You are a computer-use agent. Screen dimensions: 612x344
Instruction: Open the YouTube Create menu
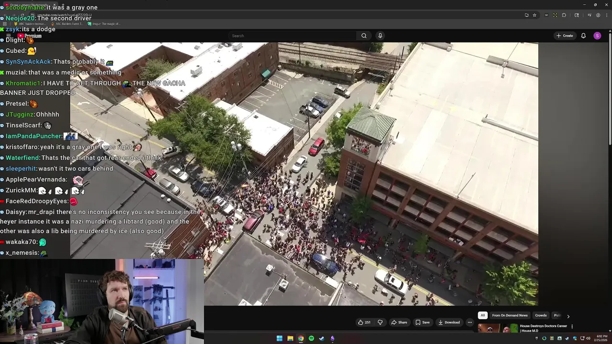tap(565, 36)
